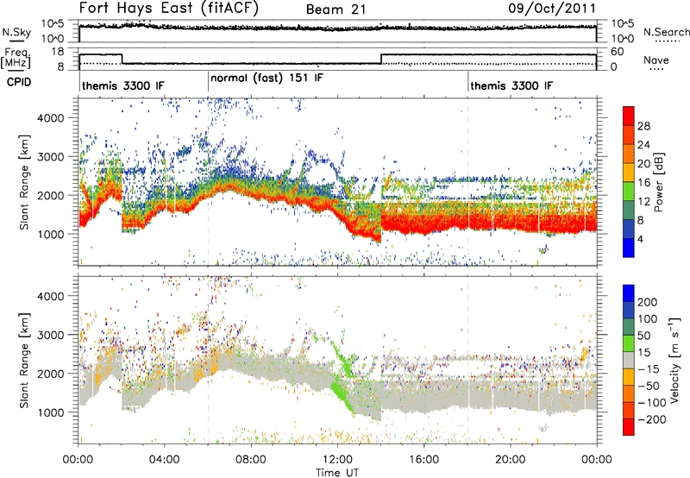This screenshot has width=690, height=478.
Task: Click the 'Time UT' axis title
Action: pos(337,473)
